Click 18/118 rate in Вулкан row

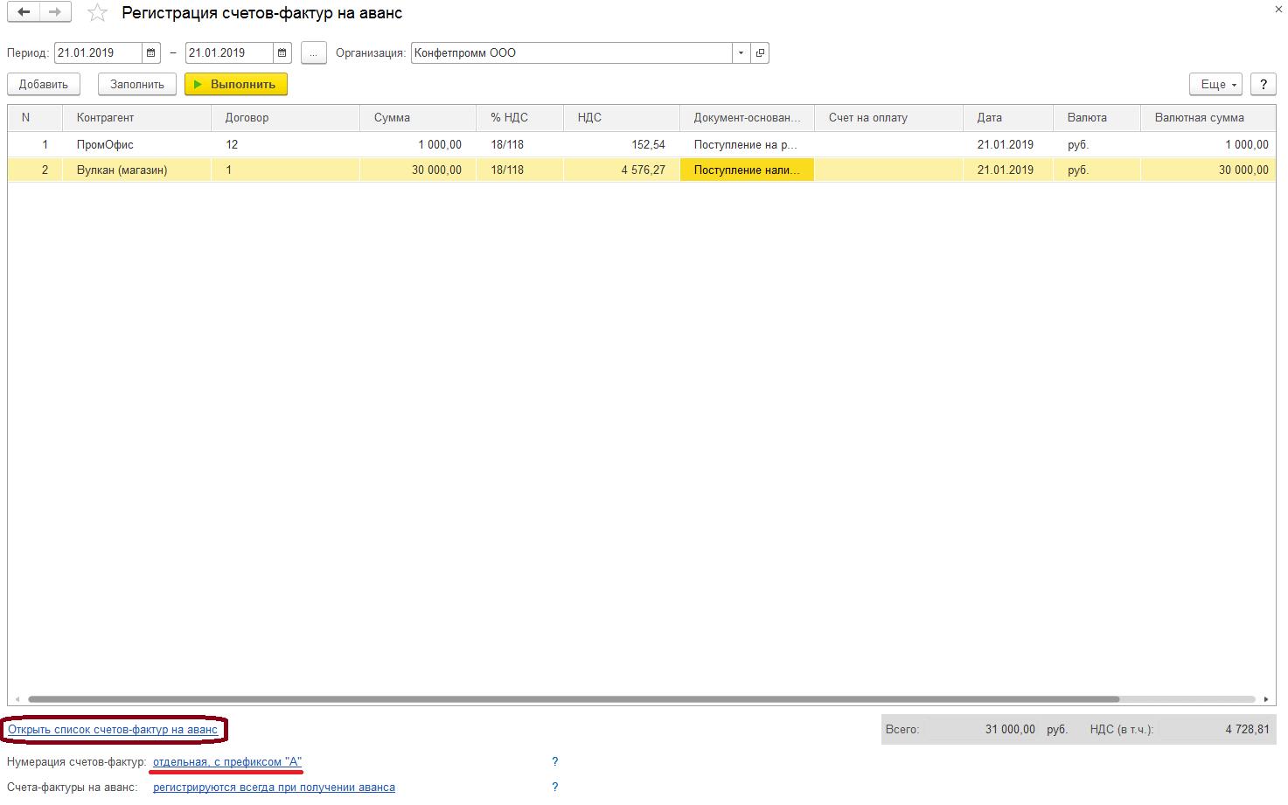click(x=519, y=170)
